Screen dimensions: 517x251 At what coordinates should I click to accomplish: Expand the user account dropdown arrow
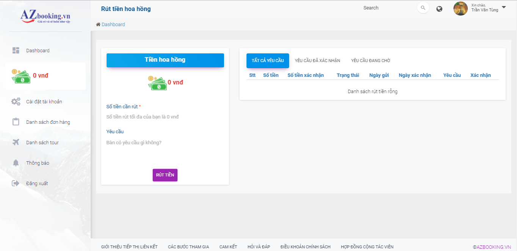tap(504, 7)
